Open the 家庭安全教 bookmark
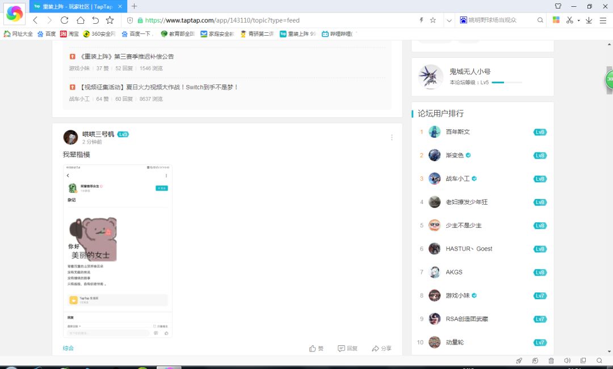The height and width of the screenshot is (369, 613). (x=217, y=34)
